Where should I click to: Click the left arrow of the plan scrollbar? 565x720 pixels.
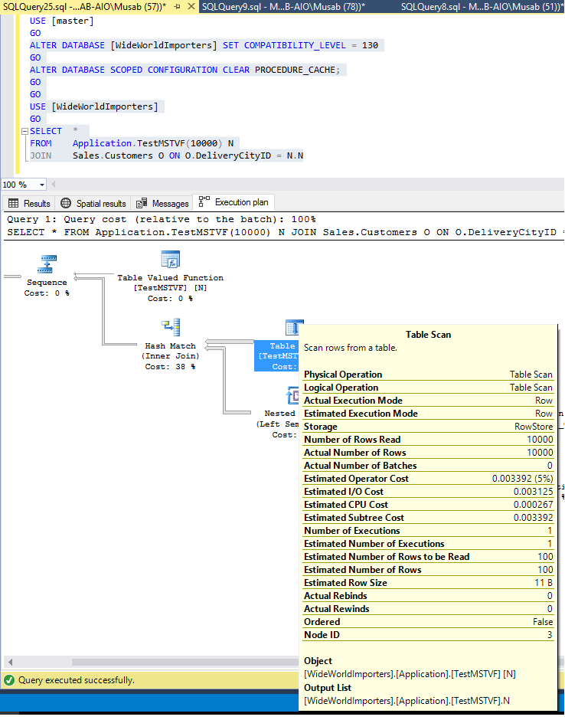9,662
